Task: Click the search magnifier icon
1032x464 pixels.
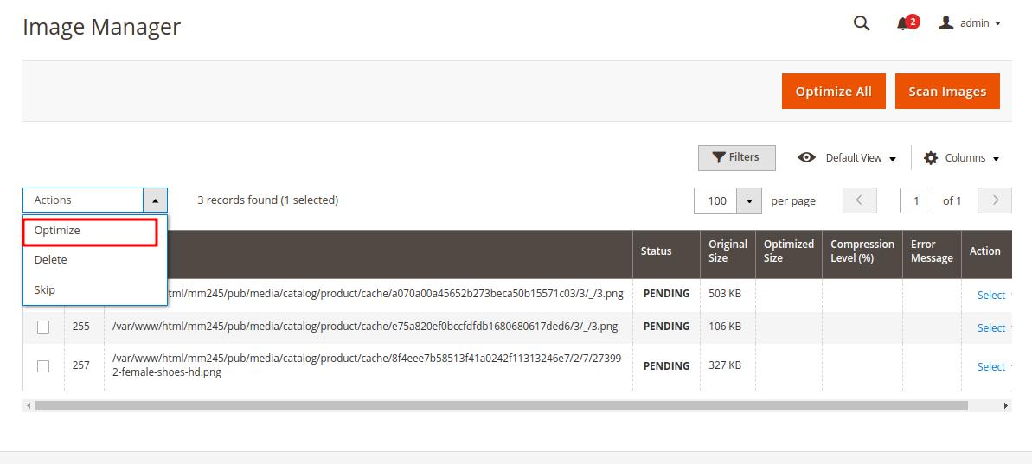Action: click(861, 23)
